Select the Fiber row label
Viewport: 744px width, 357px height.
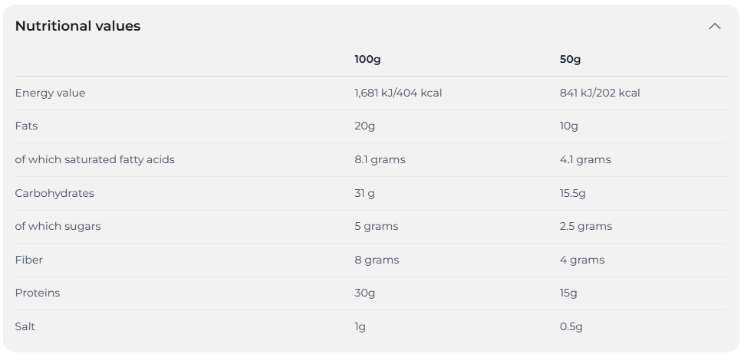[28, 260]
